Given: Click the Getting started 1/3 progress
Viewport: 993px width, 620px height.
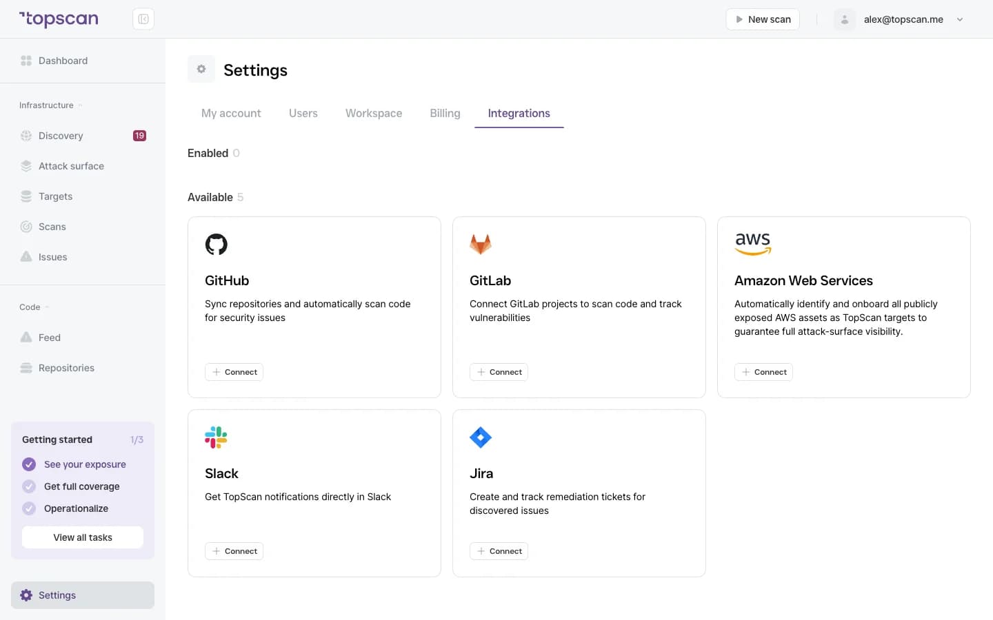Looking at the screenshot, I should (137, 440).
